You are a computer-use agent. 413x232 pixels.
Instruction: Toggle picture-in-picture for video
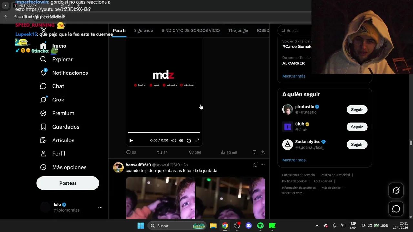tap(189, 140)
